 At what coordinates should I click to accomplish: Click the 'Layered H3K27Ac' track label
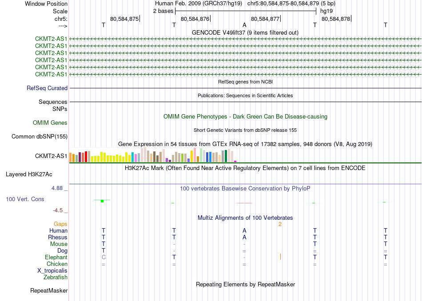[x=29, y=174]
